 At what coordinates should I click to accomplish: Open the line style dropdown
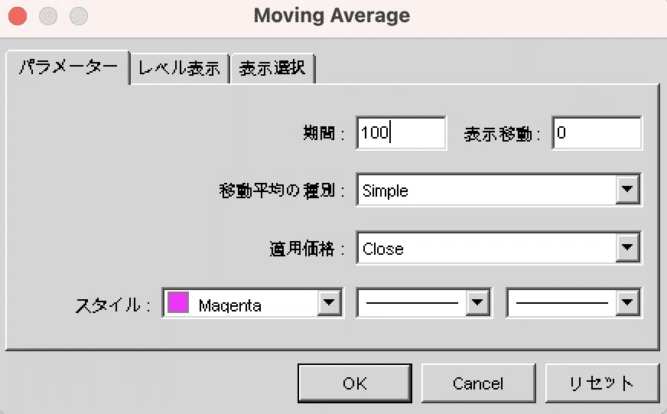(478, 303)
